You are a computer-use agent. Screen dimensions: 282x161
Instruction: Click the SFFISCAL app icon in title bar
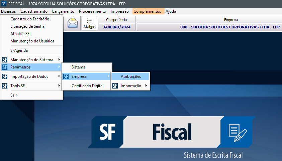(x=4, y=4)
